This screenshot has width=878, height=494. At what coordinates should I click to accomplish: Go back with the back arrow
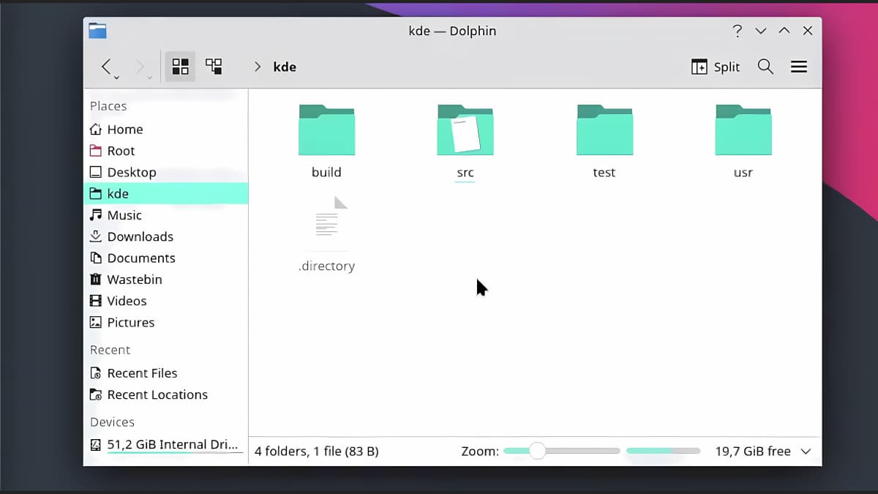point(106,67)
